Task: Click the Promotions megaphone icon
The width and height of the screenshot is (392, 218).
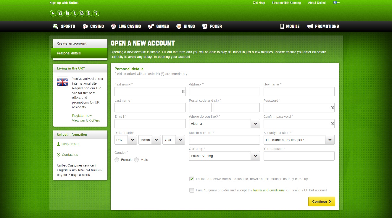Action: coord(310,26)
